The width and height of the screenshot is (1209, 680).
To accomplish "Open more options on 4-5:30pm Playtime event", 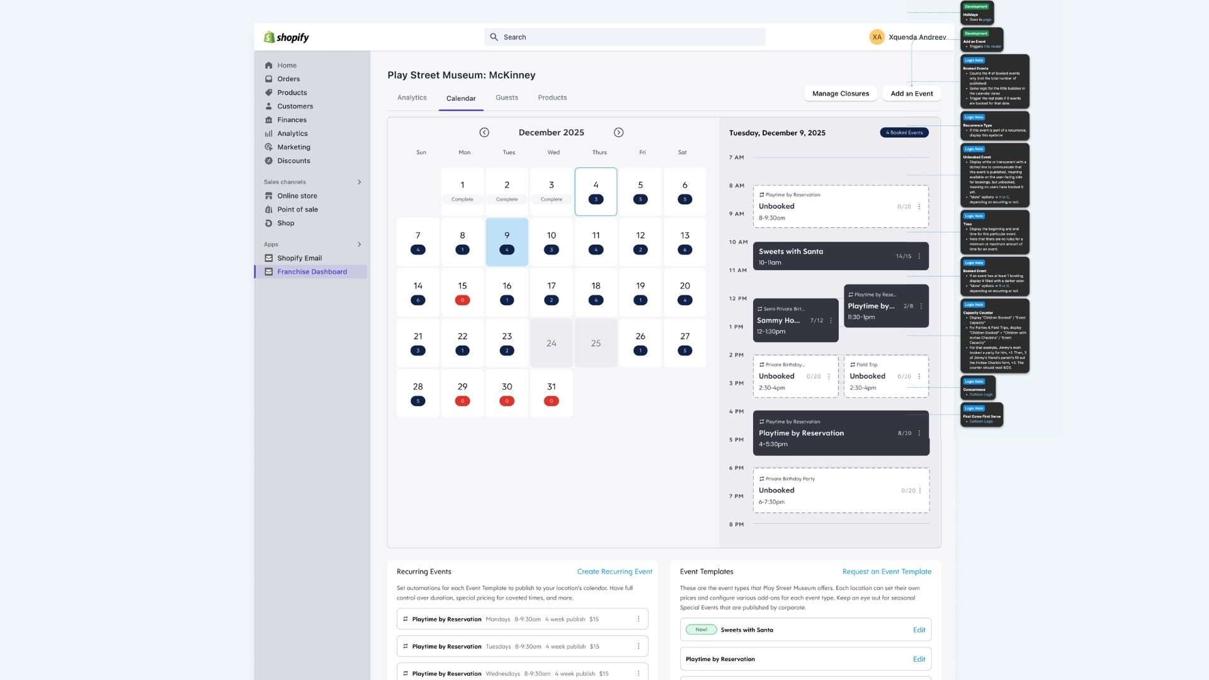I will click(x=919, y=433).
